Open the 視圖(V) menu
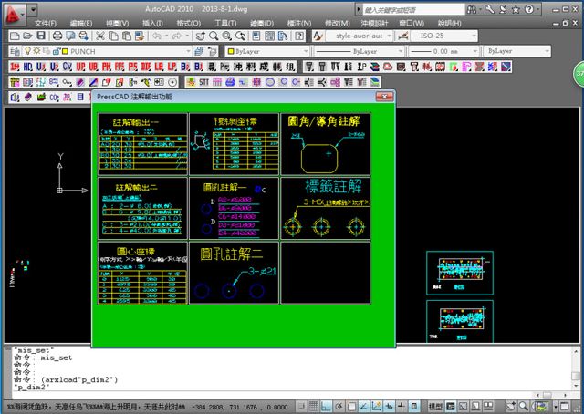Screen dimensions: 584x414 coord(117,23)
